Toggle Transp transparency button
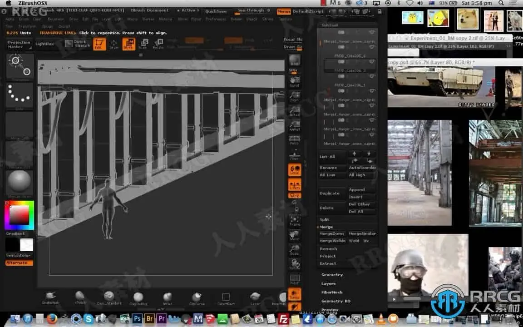 click(295, 294)
